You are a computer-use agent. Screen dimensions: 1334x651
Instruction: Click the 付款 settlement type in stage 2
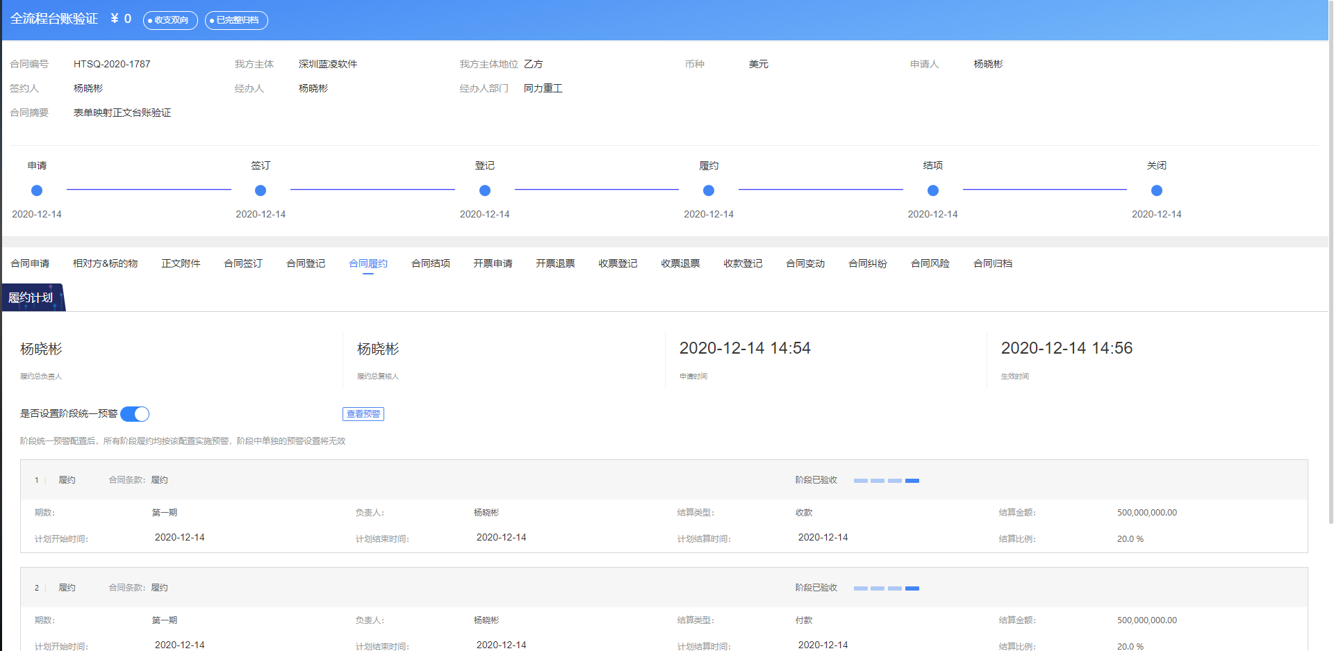(804, 620)
